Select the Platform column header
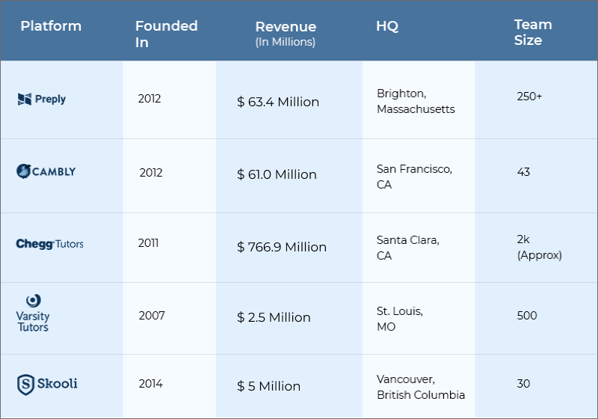Screen dimensions: 598x419 tap(51, 26)
